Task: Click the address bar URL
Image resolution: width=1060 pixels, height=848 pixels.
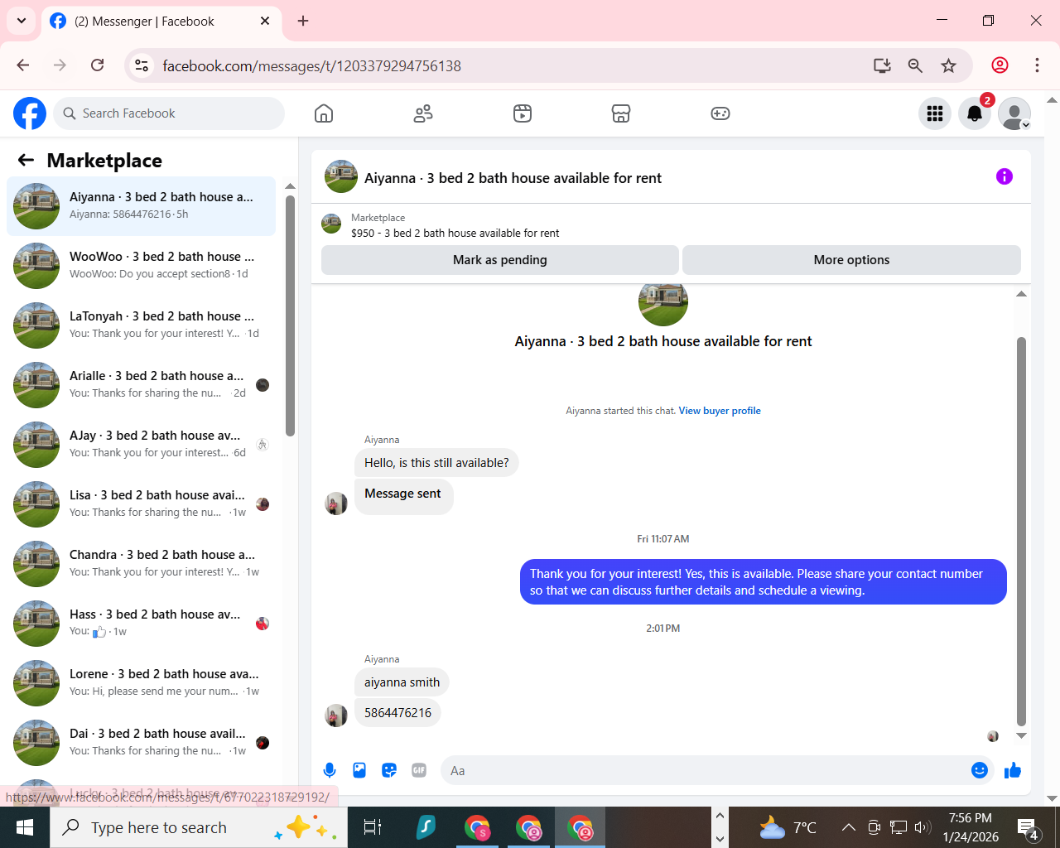Action: (311, 65)
